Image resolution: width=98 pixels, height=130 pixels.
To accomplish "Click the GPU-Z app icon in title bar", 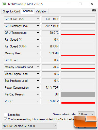I will [4, 4].
